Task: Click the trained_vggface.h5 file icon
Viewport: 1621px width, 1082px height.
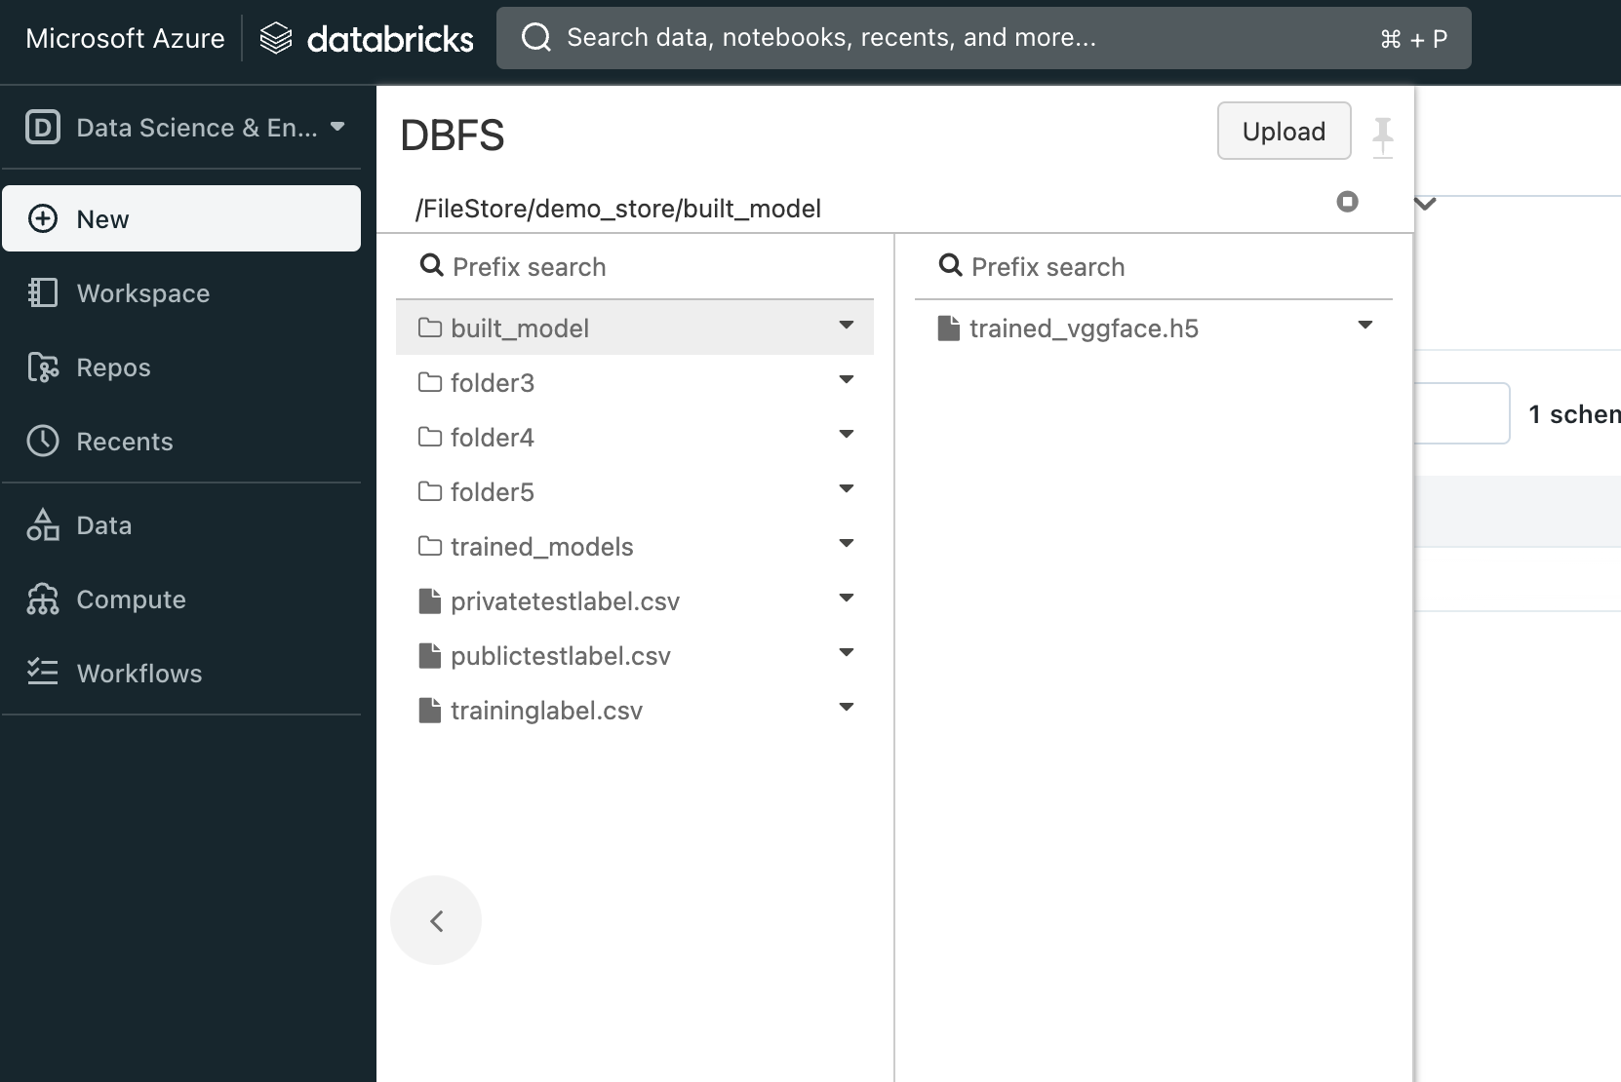Action: click(x=948, y=328)
